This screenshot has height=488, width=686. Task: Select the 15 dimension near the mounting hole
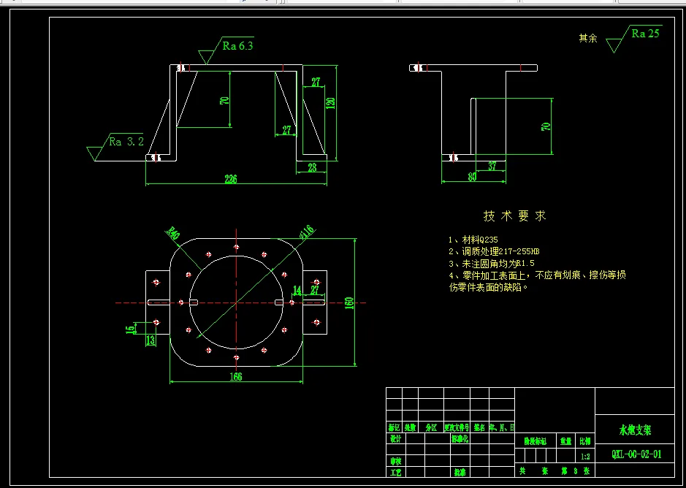tap(130, 329)
